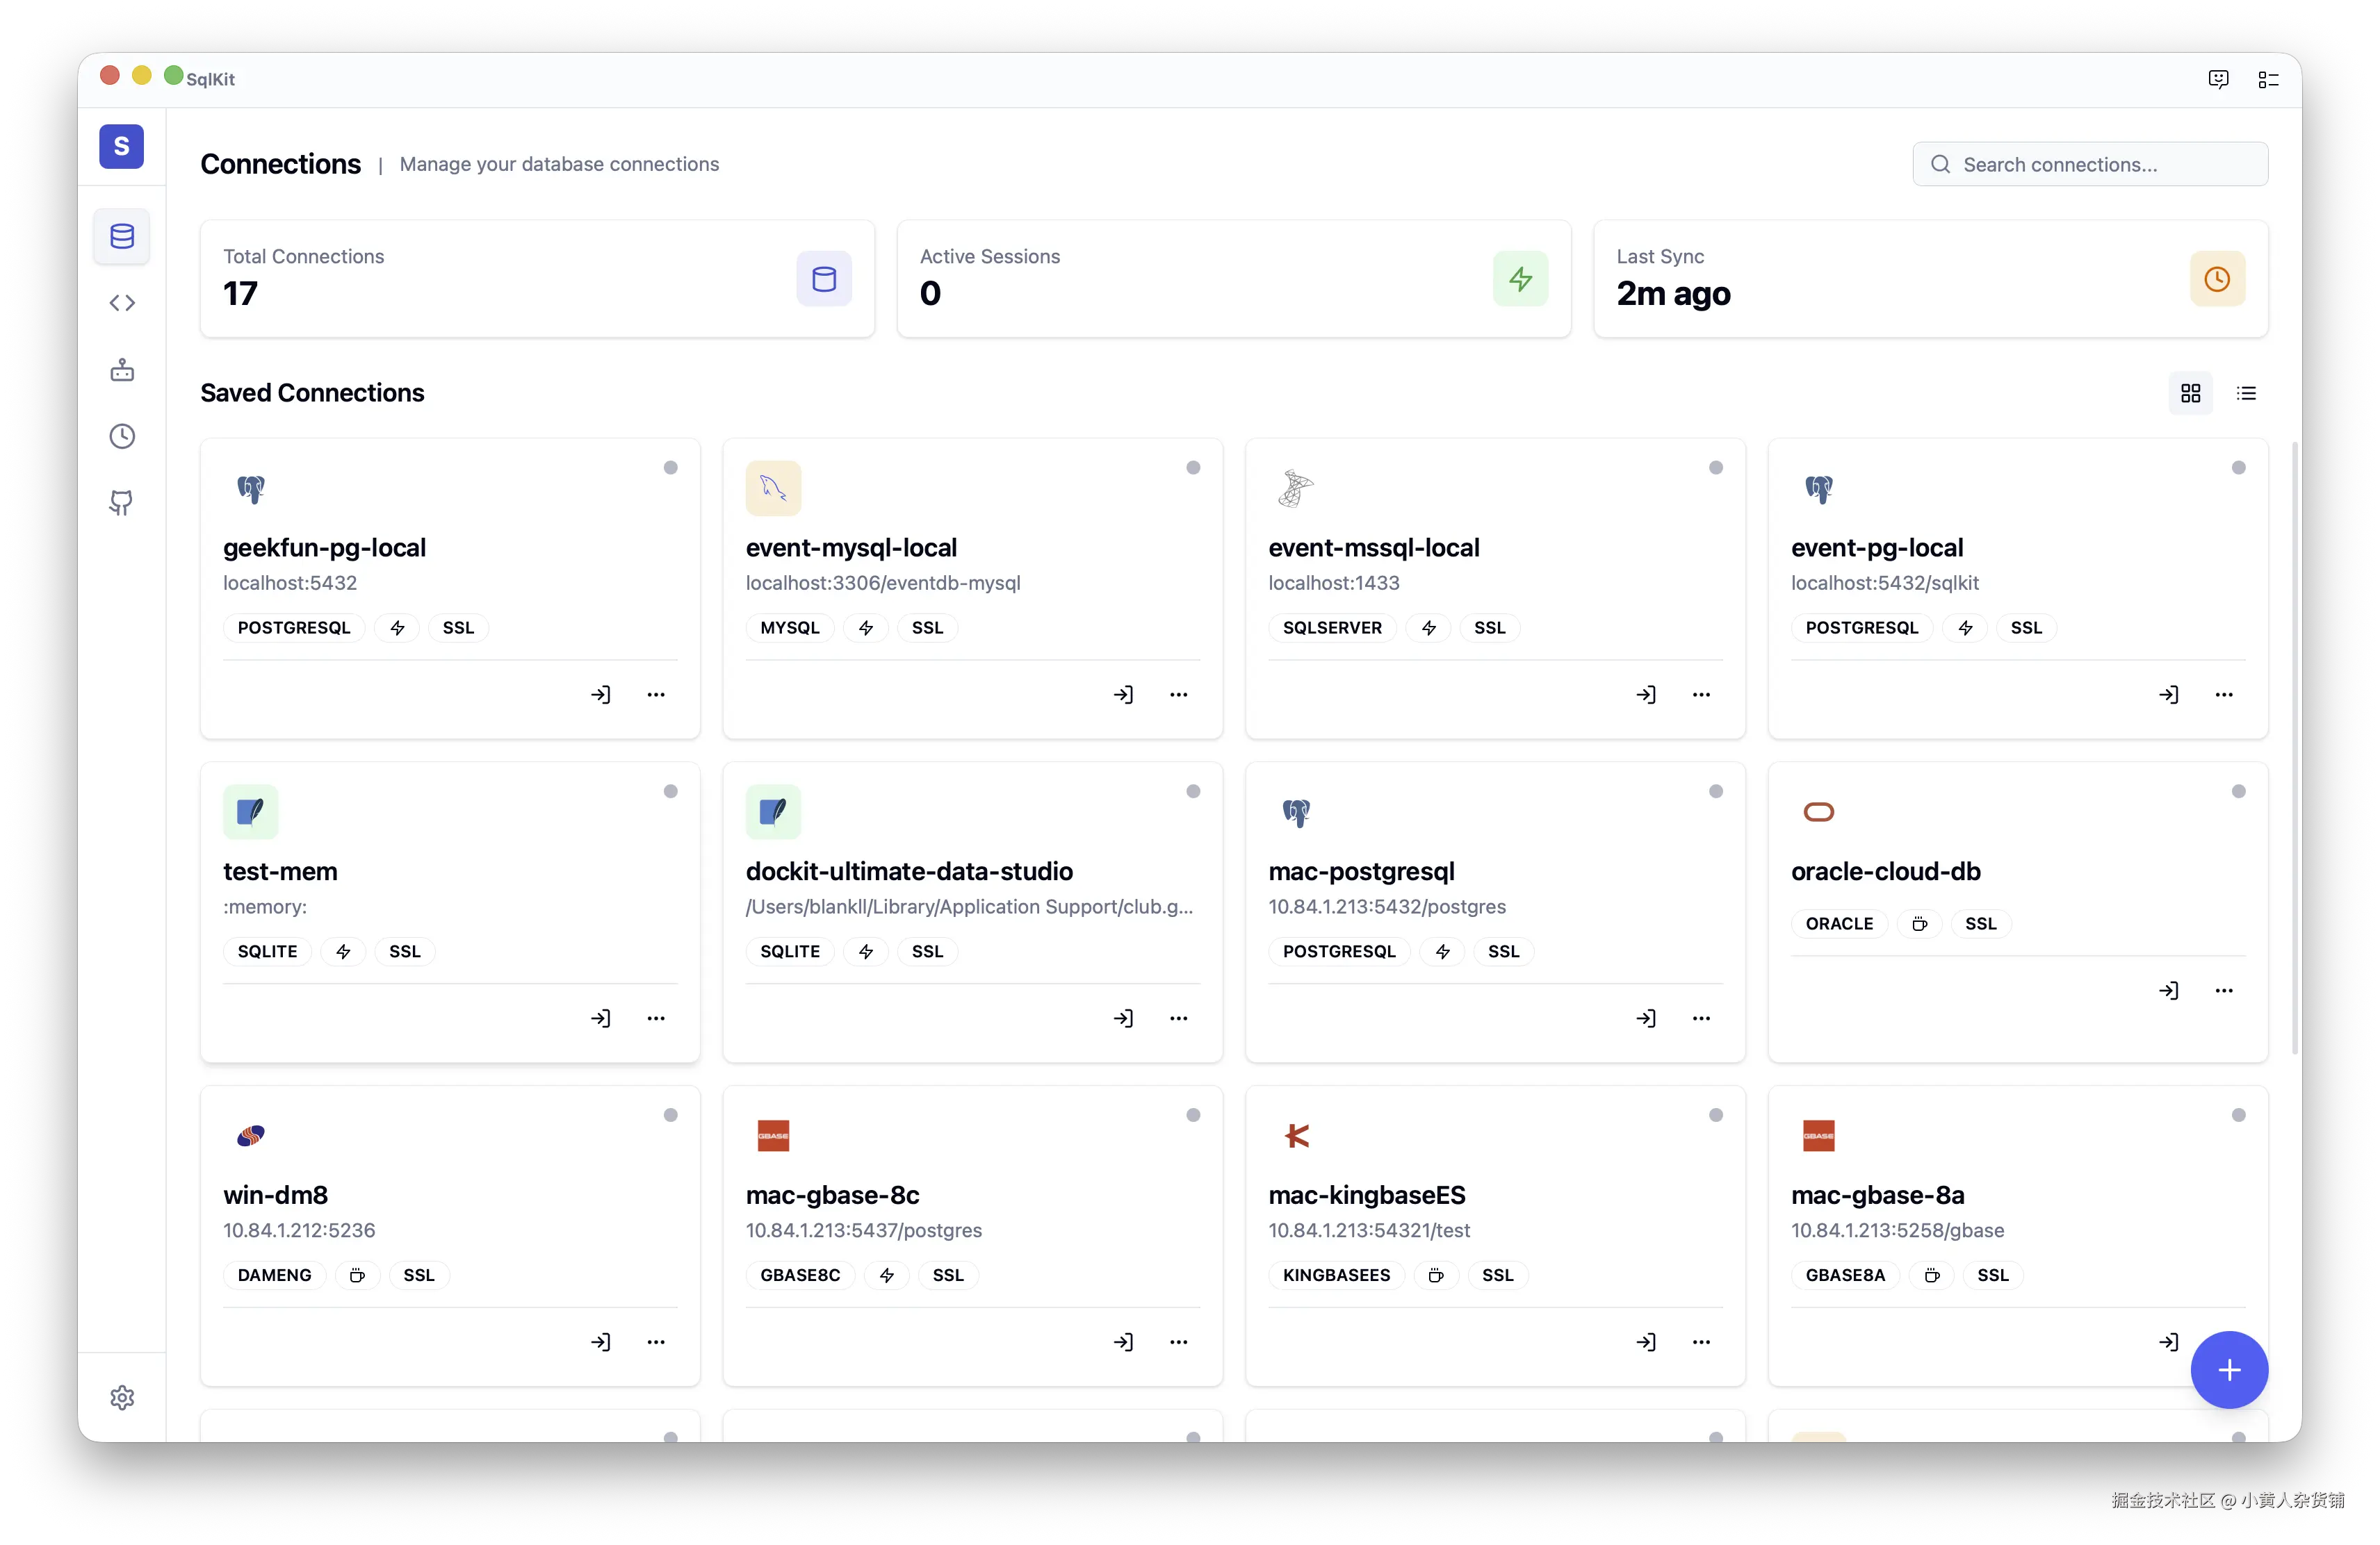Open more options for mac-kingbaseES
This screenshot has width=2380, height=1545.
pyautogui.click(x=1701, y=1342)
